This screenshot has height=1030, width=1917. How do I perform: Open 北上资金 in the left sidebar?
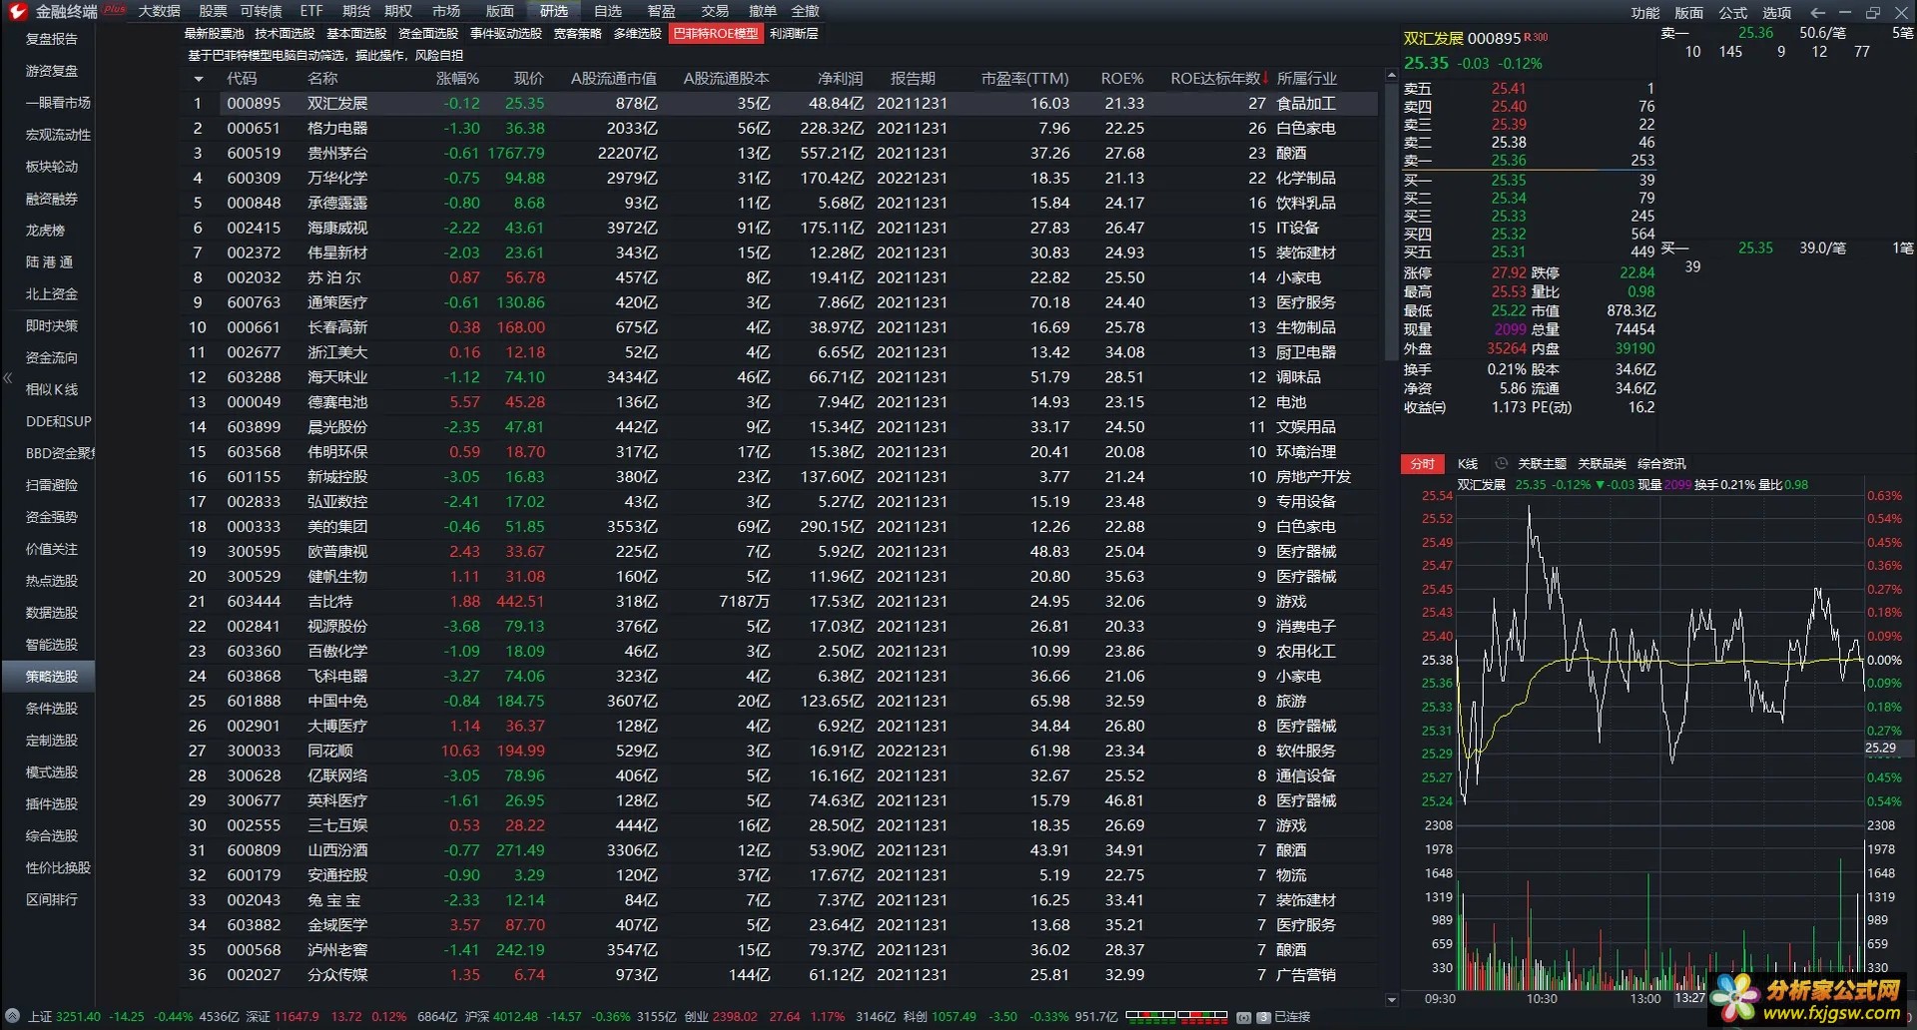pos(51,294)
